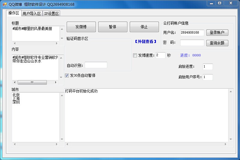Click up arrow of 标题 box scrollbar
Viewport: 240px width, 160px height.
[62, 29]
